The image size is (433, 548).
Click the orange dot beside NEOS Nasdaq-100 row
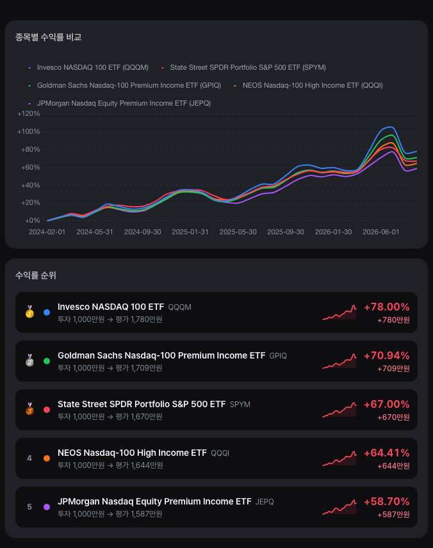click(47, 458)
